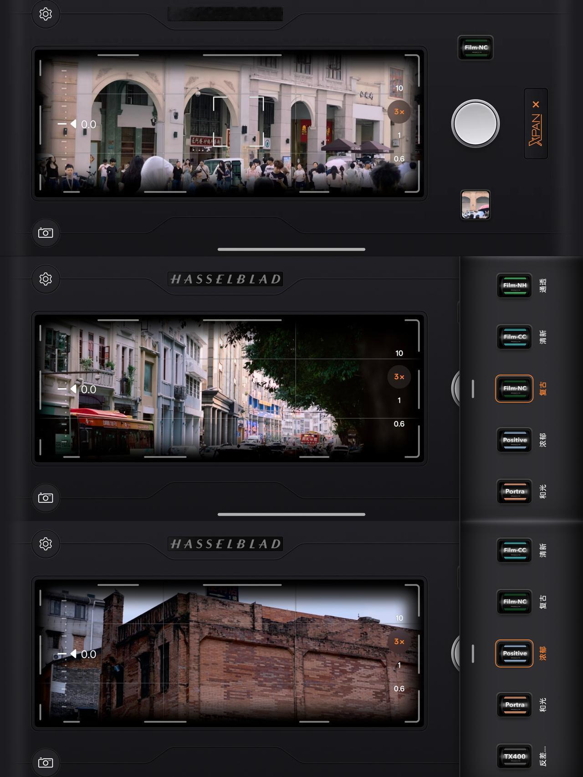Viewport: 583px width, 777px height.
Task: Tap HASSELBLAD logo in middle panel
Action: pos(225,279)
